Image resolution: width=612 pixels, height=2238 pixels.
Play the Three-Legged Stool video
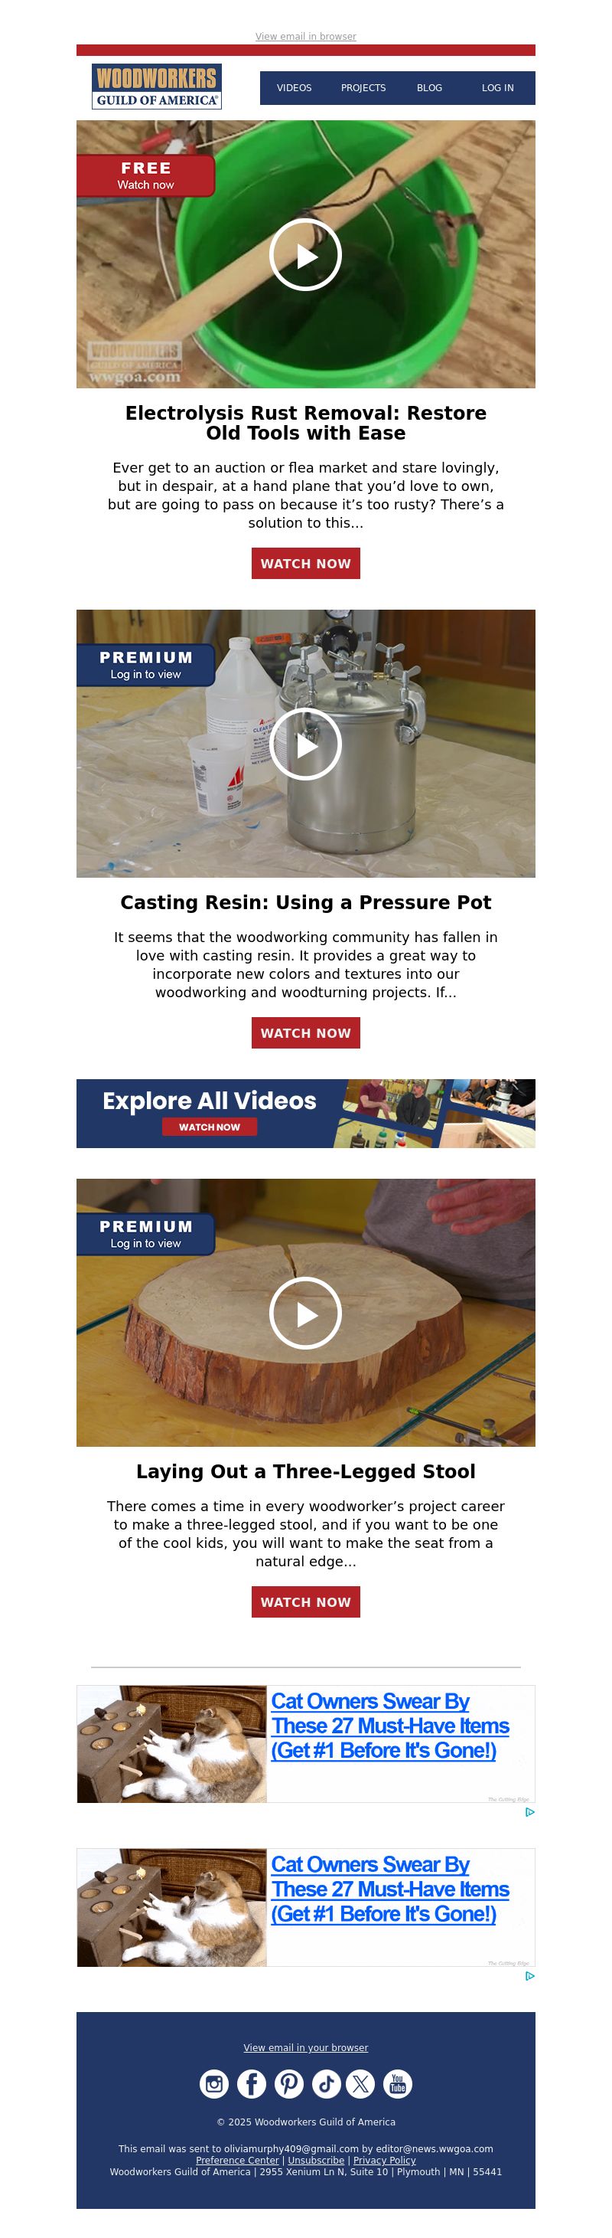point(305,1313)
